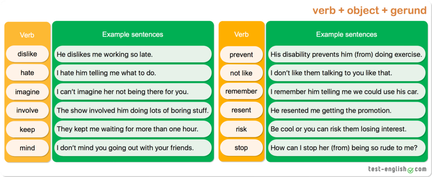Viewport: 432px width, 177px height.
Task: Click the left 'Example sentences' column header
Action: click(132, 34)
